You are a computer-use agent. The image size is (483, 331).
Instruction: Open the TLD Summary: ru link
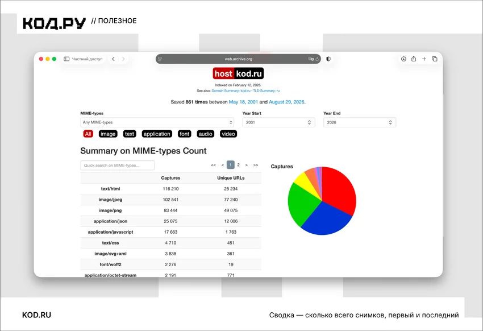(266, 91)
